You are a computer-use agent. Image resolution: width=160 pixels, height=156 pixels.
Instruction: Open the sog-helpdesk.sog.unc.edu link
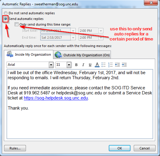tap(56, 98)
